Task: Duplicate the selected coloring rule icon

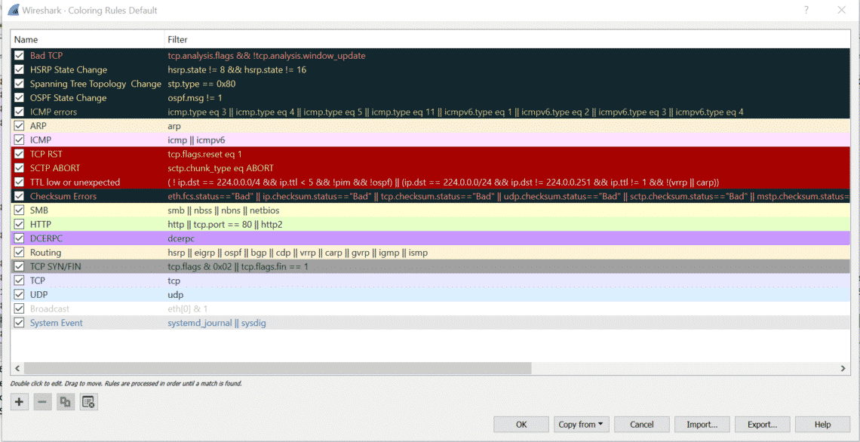Action: 66,402
